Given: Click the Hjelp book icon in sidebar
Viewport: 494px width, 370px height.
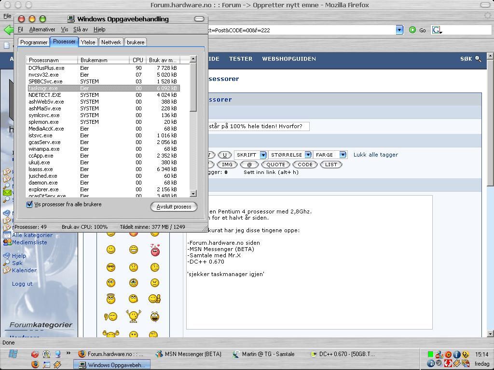Looking at the screenshot, I should click(x=7, y=255).
